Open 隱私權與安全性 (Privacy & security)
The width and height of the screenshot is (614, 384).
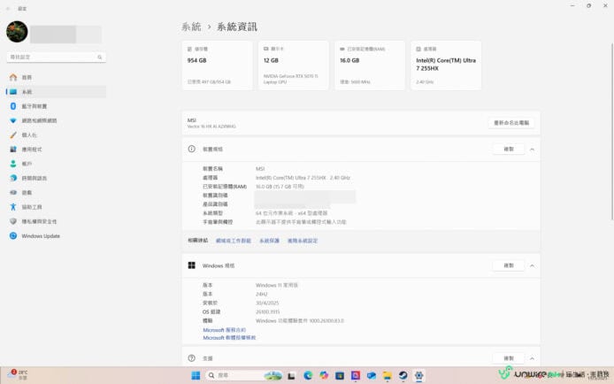(x=38, y=221)
